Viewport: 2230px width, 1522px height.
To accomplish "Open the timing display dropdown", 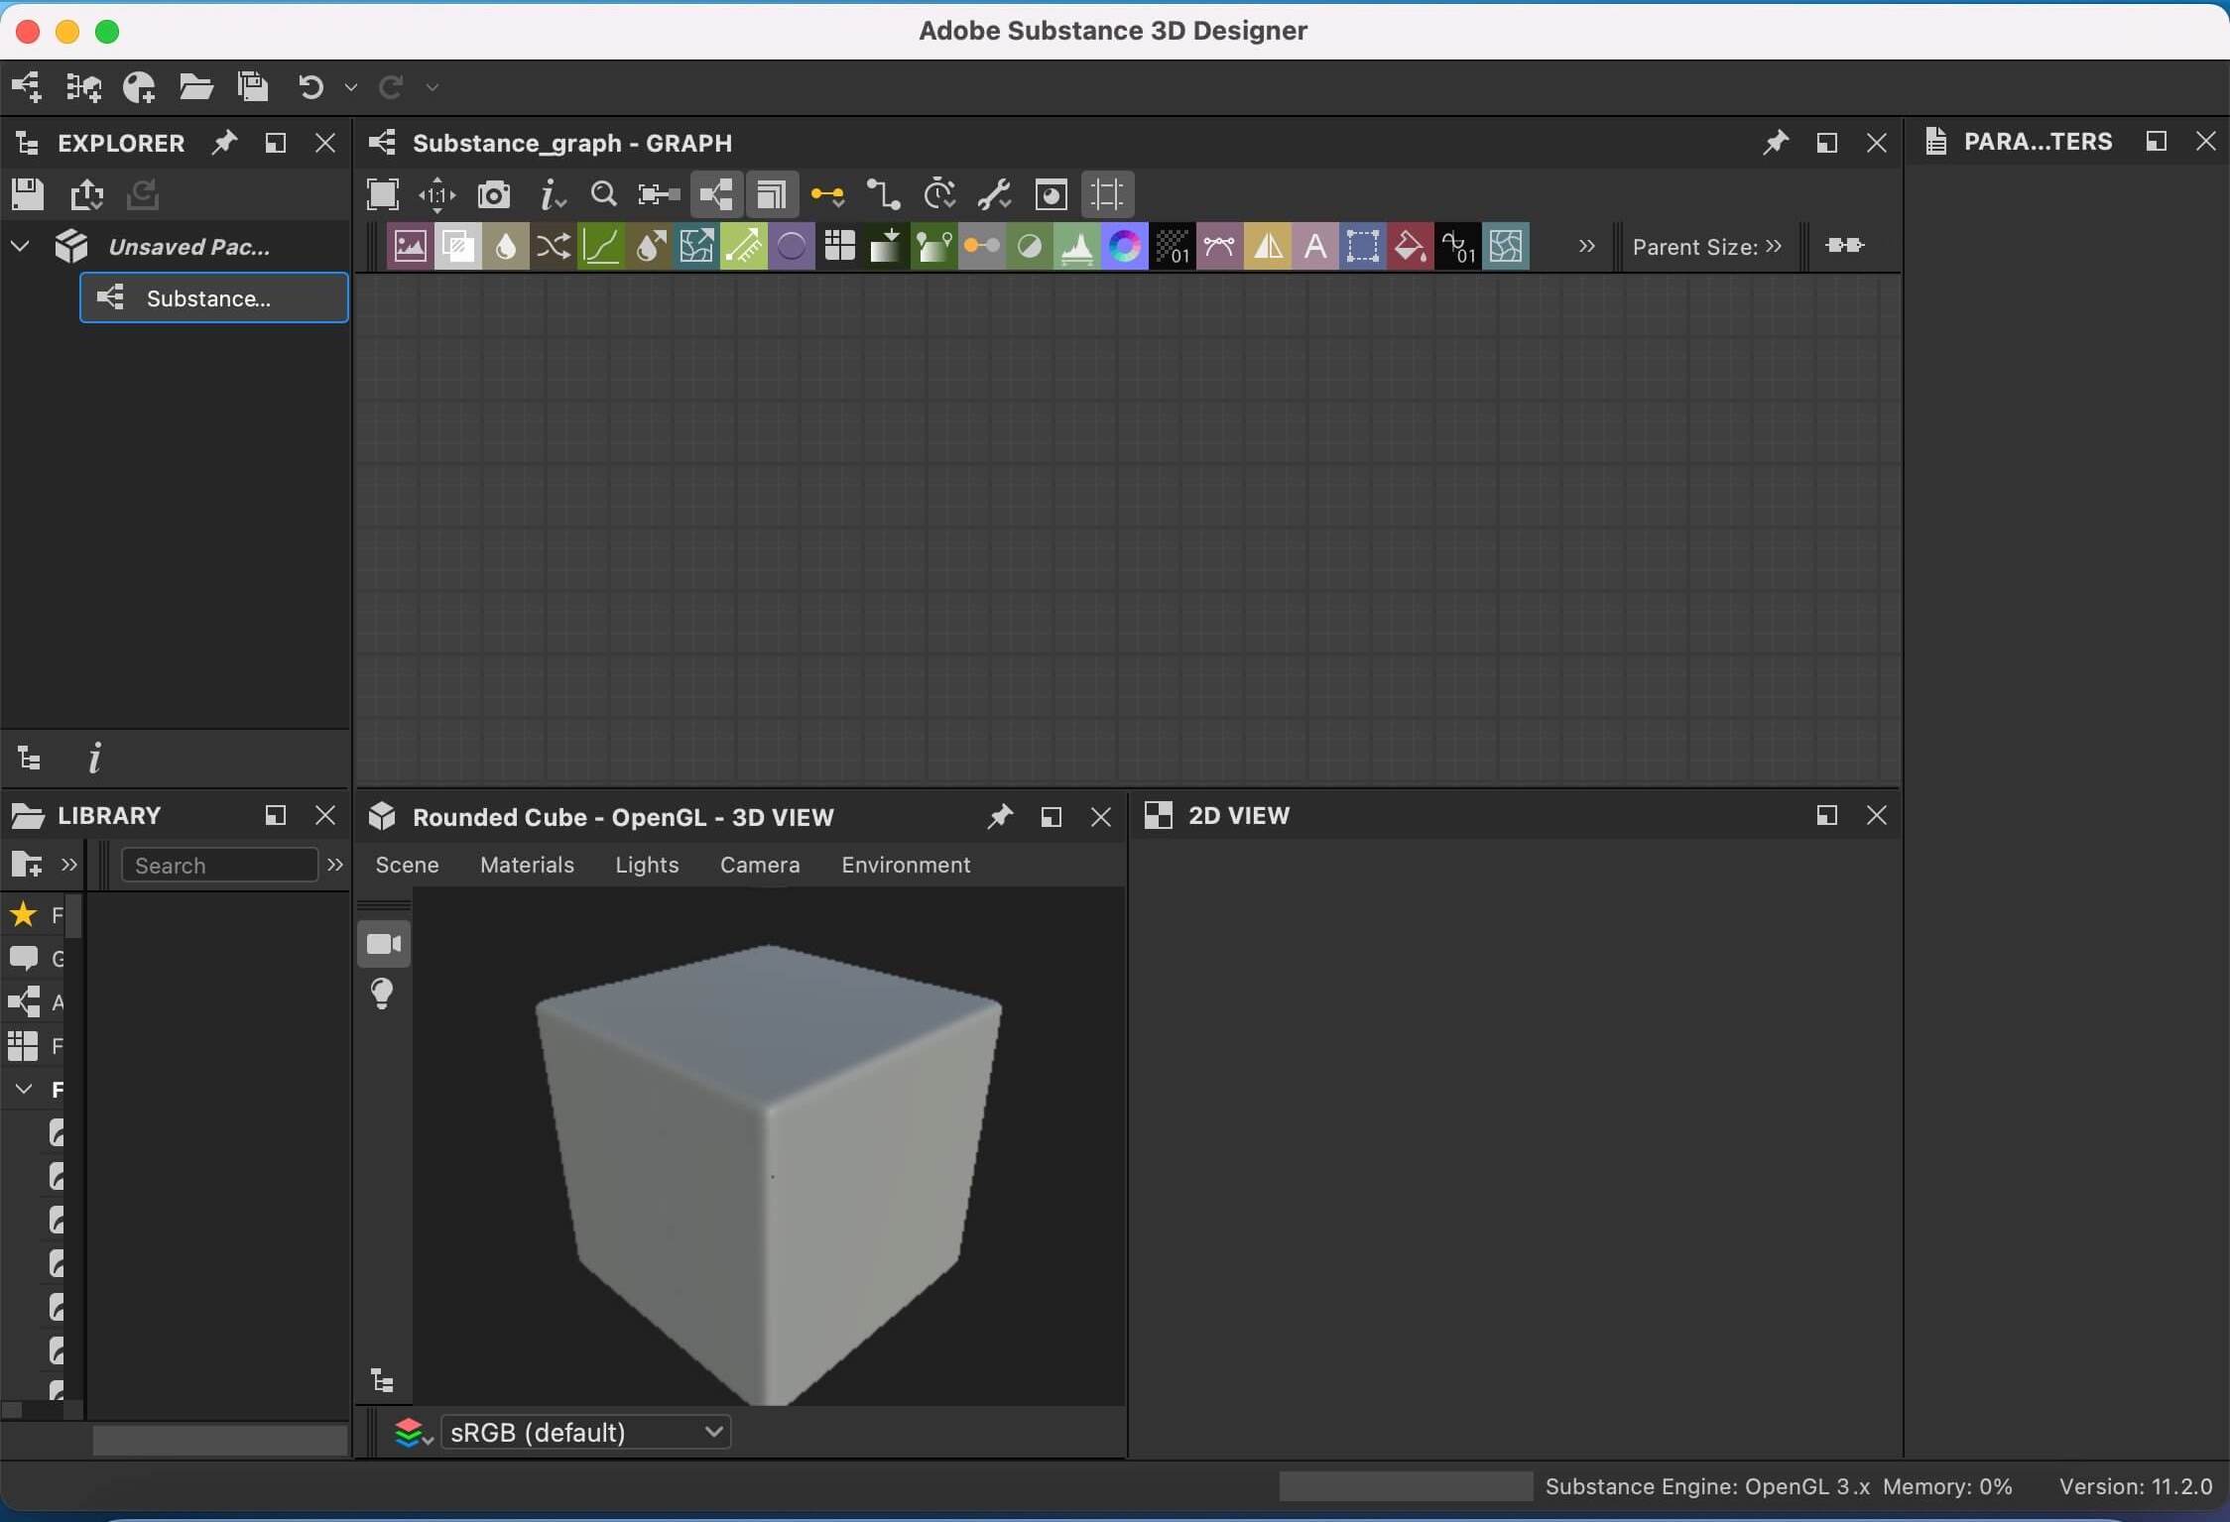I will [938, 194].
